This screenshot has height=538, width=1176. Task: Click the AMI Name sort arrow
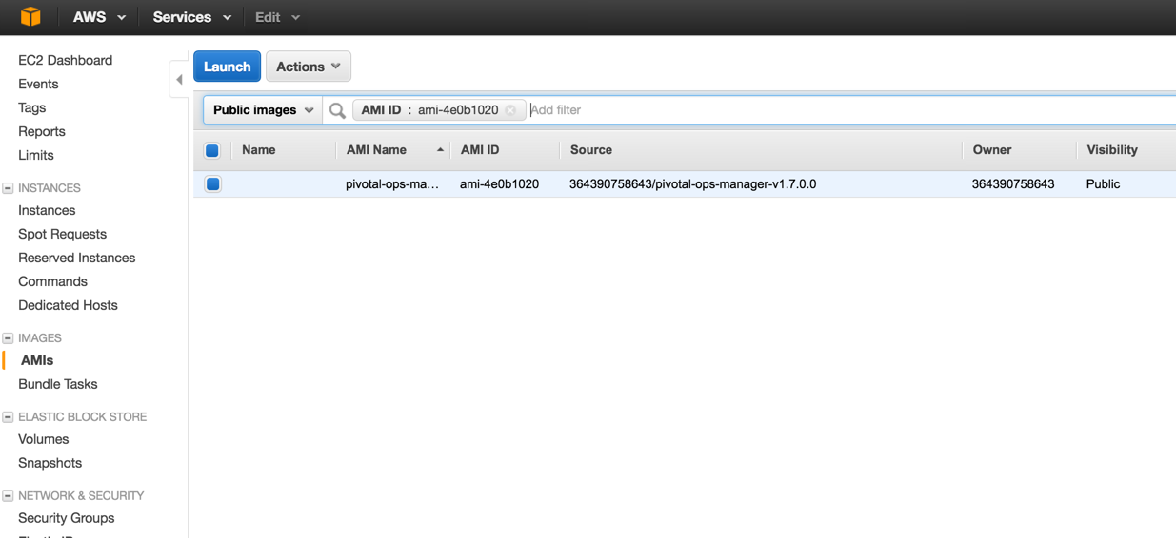coord(440,150)
